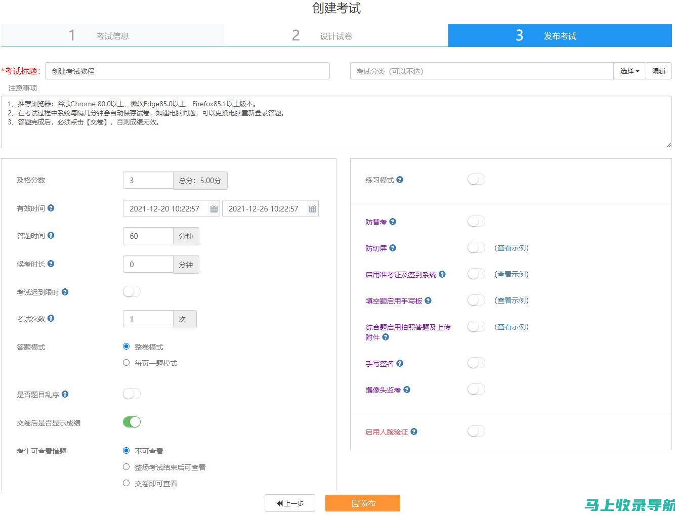Enable 启用准考证及签到系统 switch
675x516 pixels.
click(x=476, y=274)
